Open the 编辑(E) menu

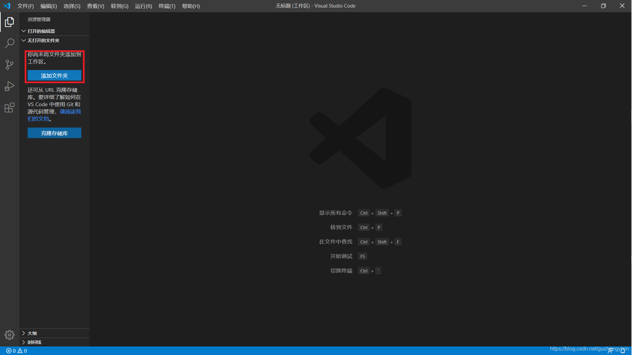(x=49, y=6)
